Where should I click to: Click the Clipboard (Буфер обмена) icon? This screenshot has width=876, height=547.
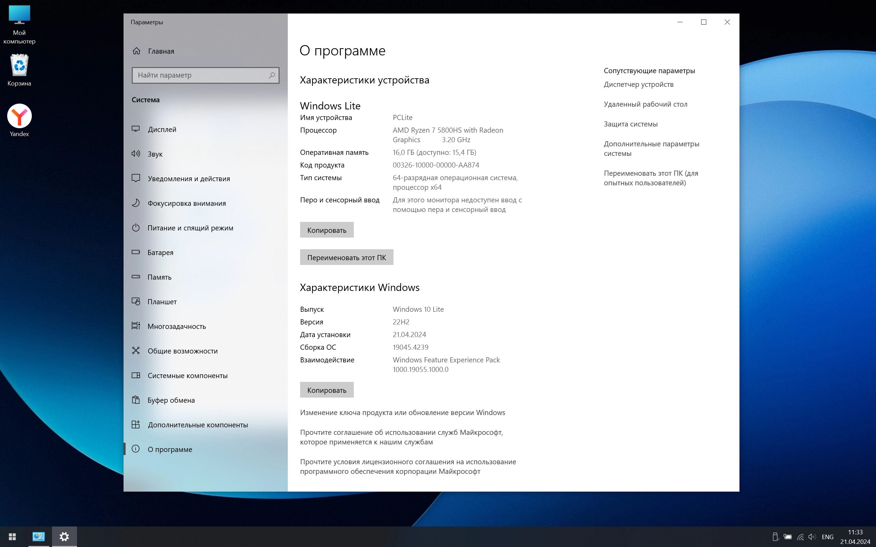coord(136,400)
